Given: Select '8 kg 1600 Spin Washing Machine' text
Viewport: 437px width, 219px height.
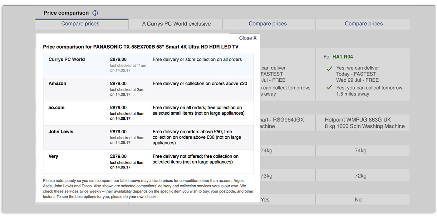Looking at the screenshot, I should [365, 126].
